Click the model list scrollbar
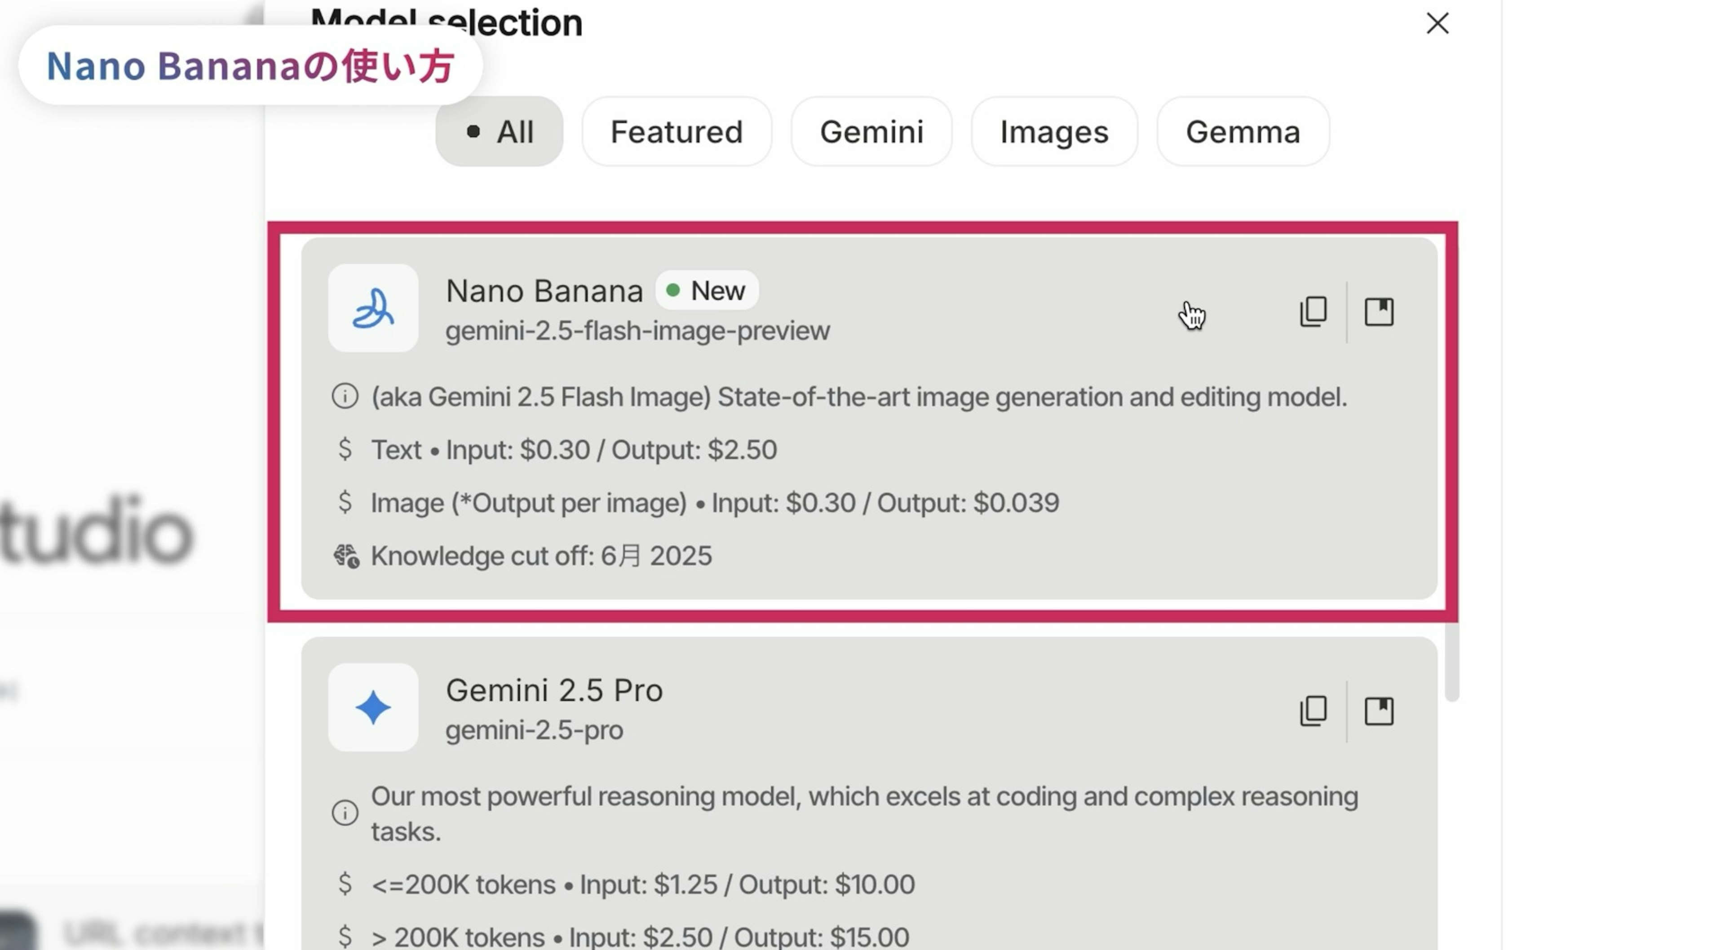 click(x=1451, y=663)
